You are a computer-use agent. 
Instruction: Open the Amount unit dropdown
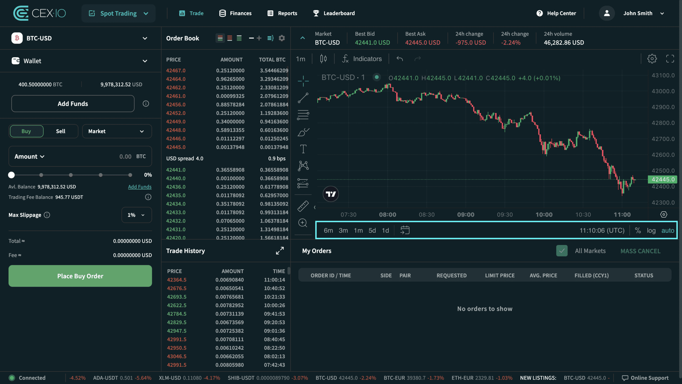click(x=30, y=156)
